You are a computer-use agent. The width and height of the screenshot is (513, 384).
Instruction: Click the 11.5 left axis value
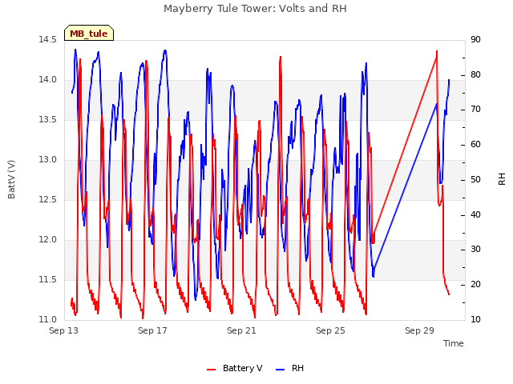[47, 280]
